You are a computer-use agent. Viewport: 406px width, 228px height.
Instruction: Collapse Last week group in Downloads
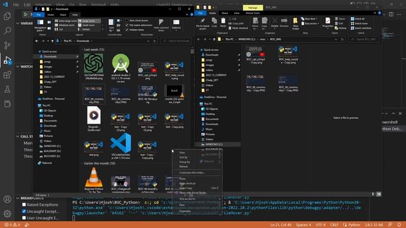coord(82,49)
